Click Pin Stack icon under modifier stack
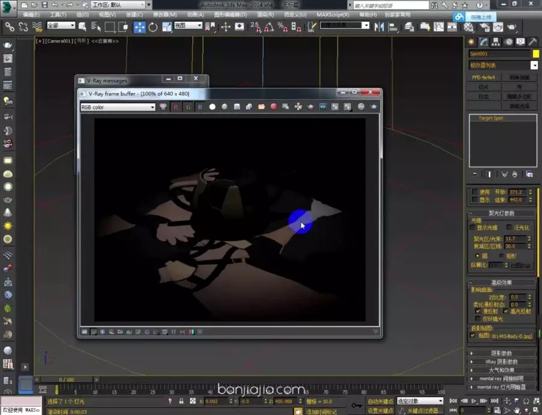The image size is (542, 415). click(x=475, y=174)
